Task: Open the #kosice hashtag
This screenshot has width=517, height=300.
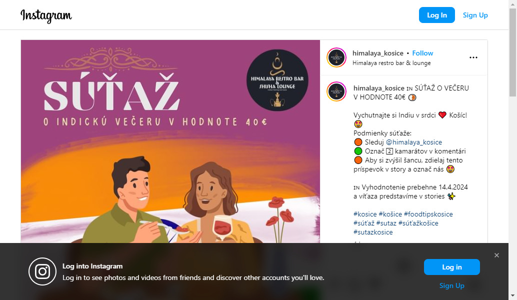Action: [365, 214]
